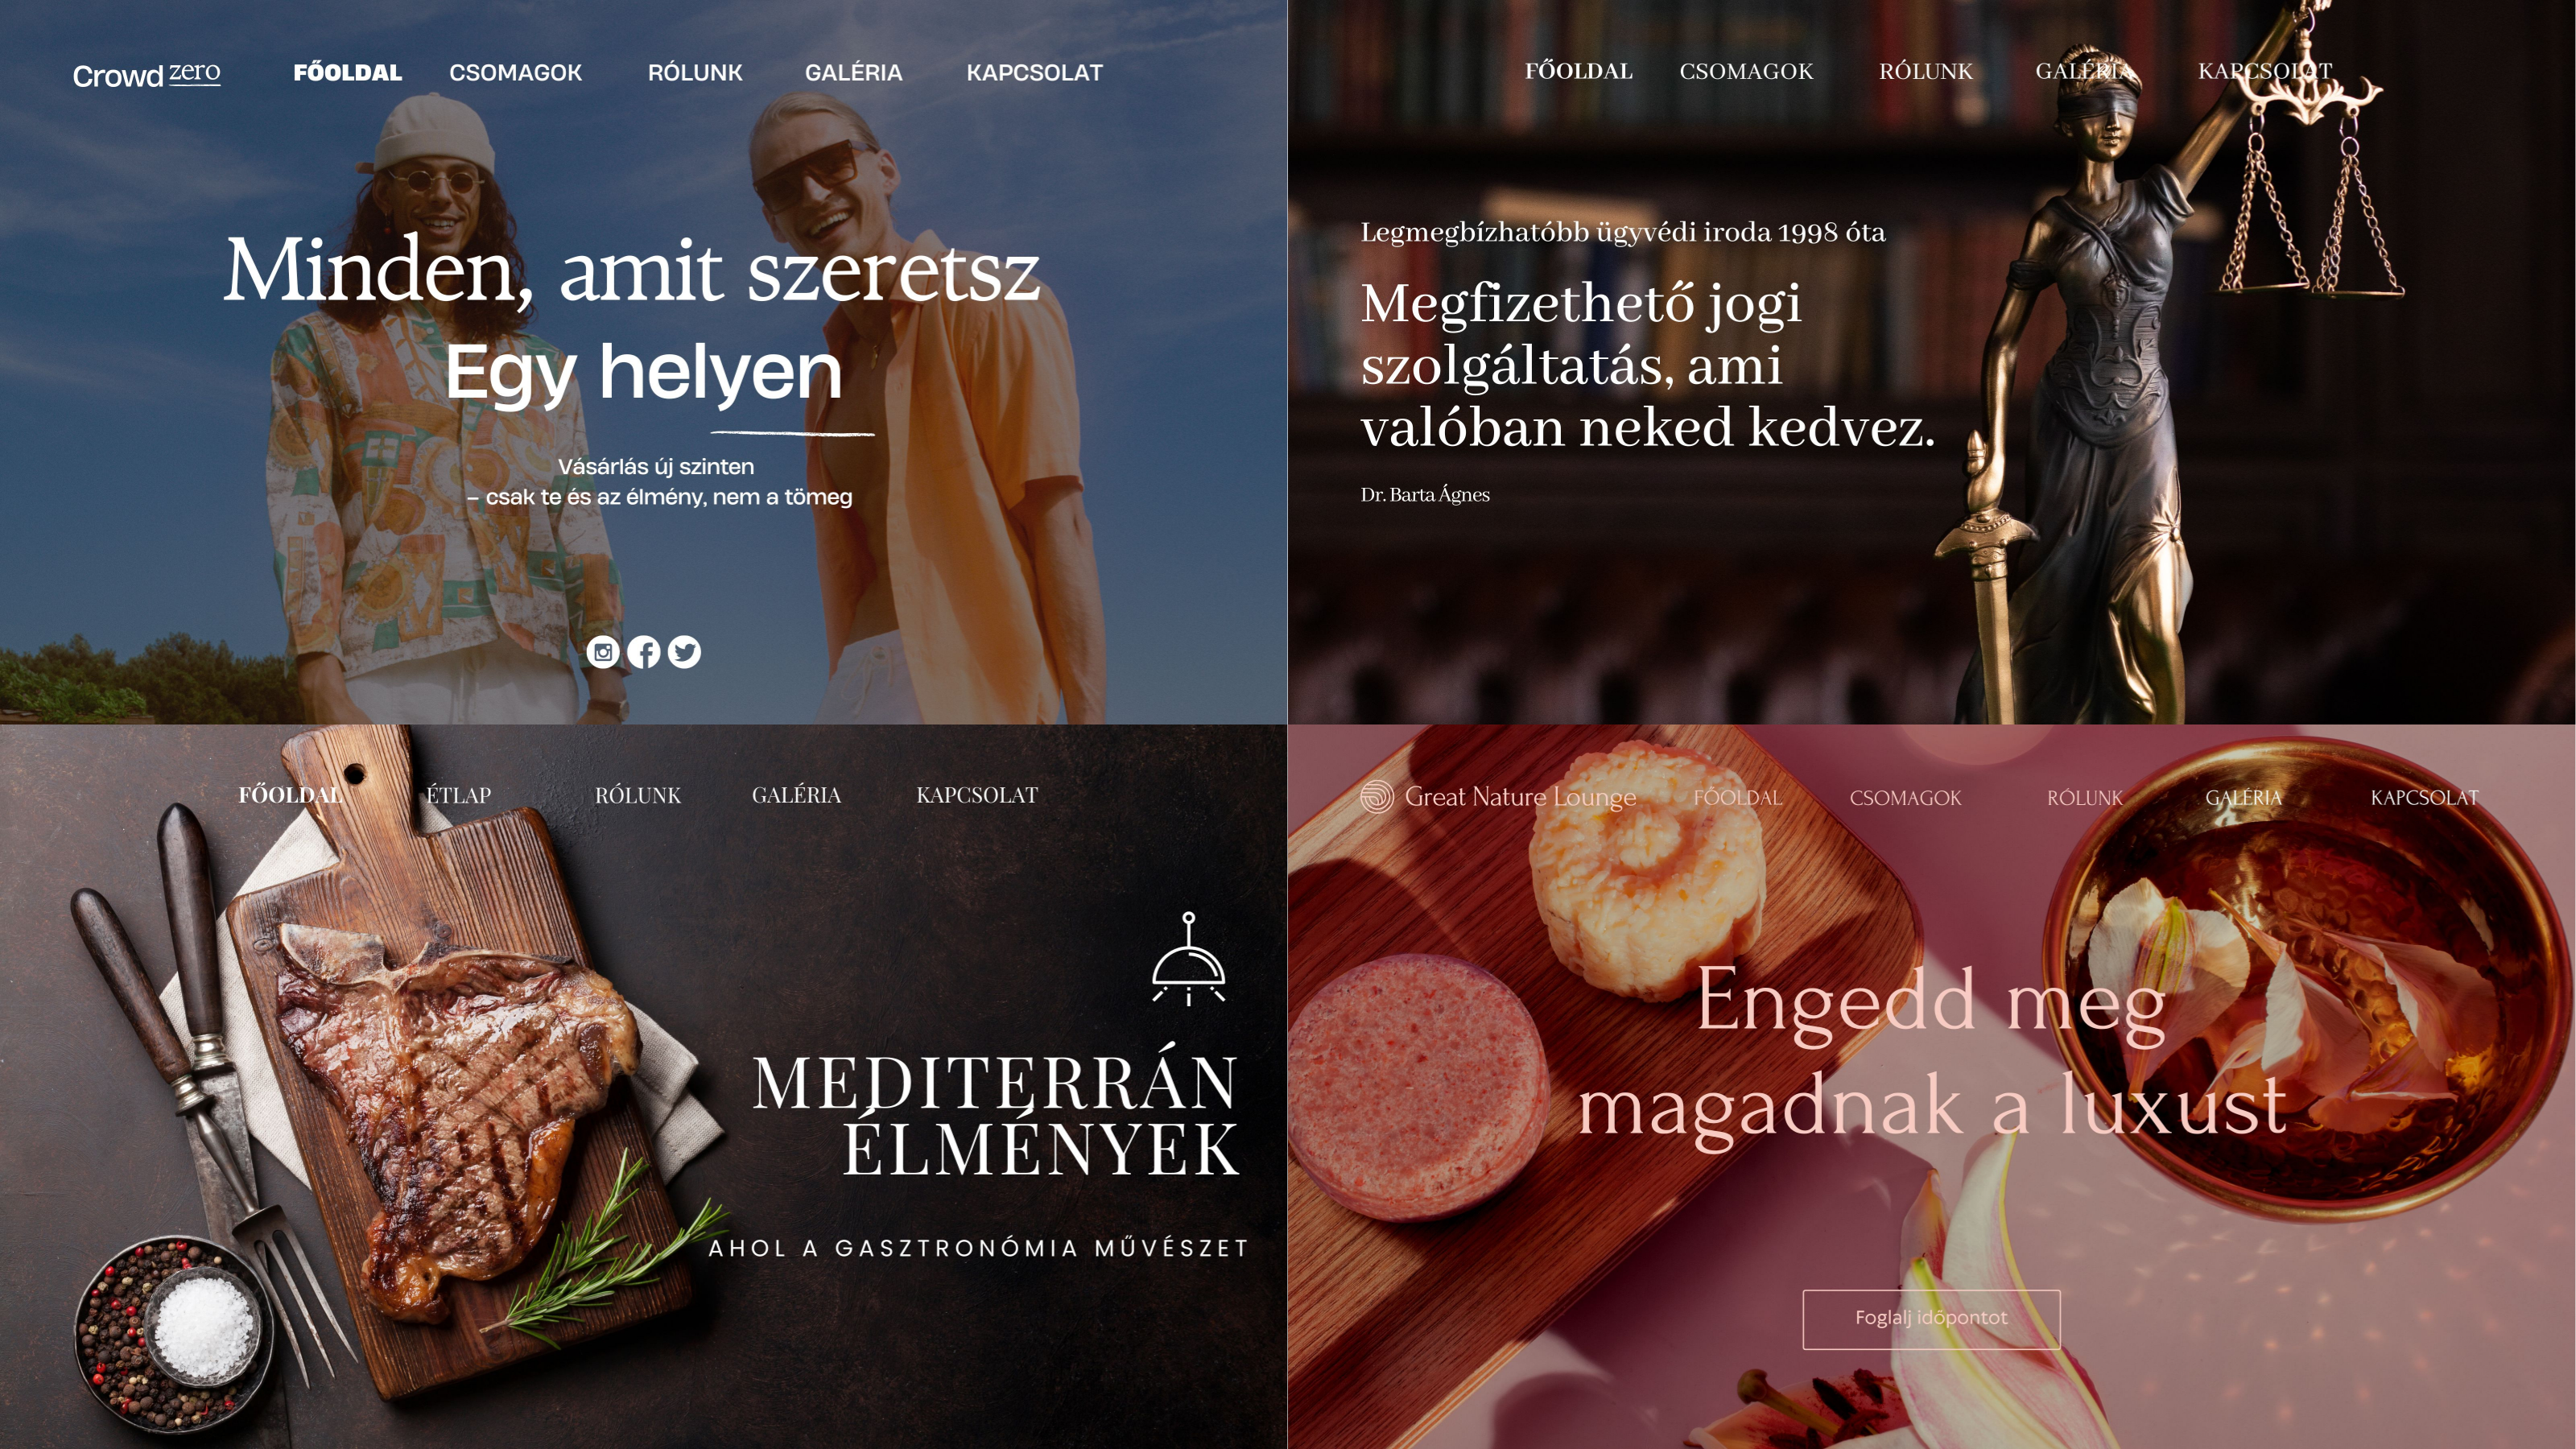Image resolution: width=2576 pixels, height=1449 pixels.
Task: Open the restaurant KAPCSOLAT link
Action: [x=977, y=796]
